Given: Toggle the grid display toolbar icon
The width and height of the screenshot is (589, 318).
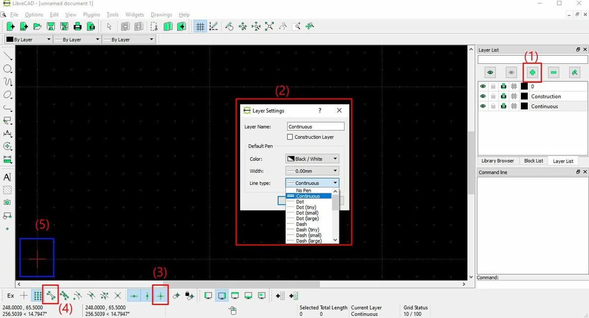Looking at the screenshot, I should (200, 26).
